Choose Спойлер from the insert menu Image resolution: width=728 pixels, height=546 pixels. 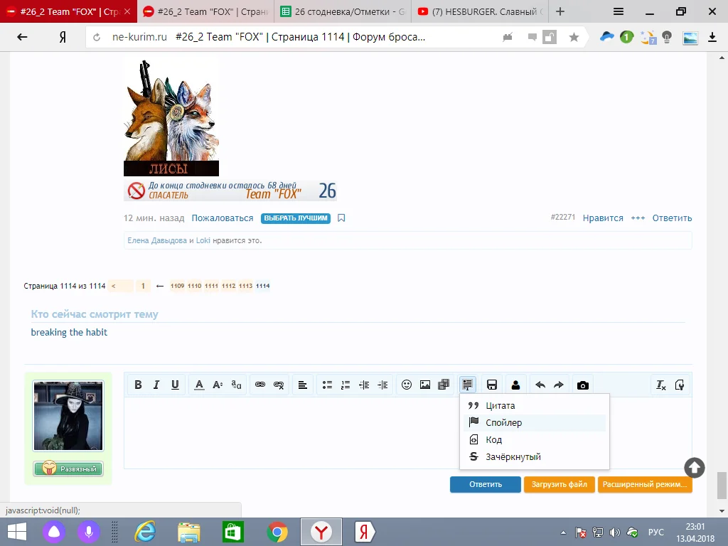pyautogui.click(x=535, y=422)
